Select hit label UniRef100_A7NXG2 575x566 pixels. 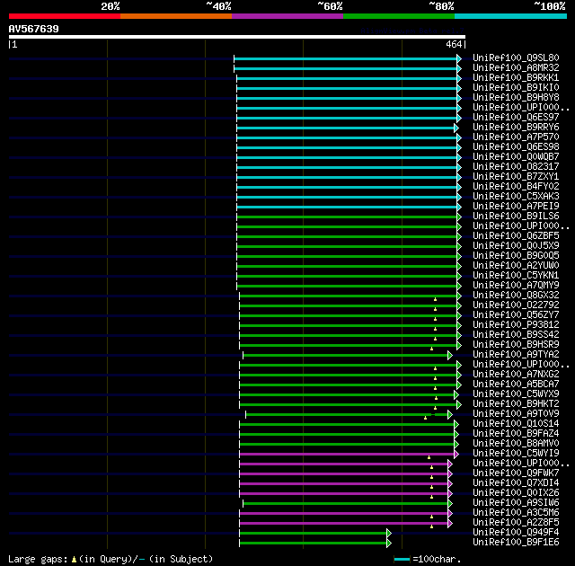(x=516, y=375)
